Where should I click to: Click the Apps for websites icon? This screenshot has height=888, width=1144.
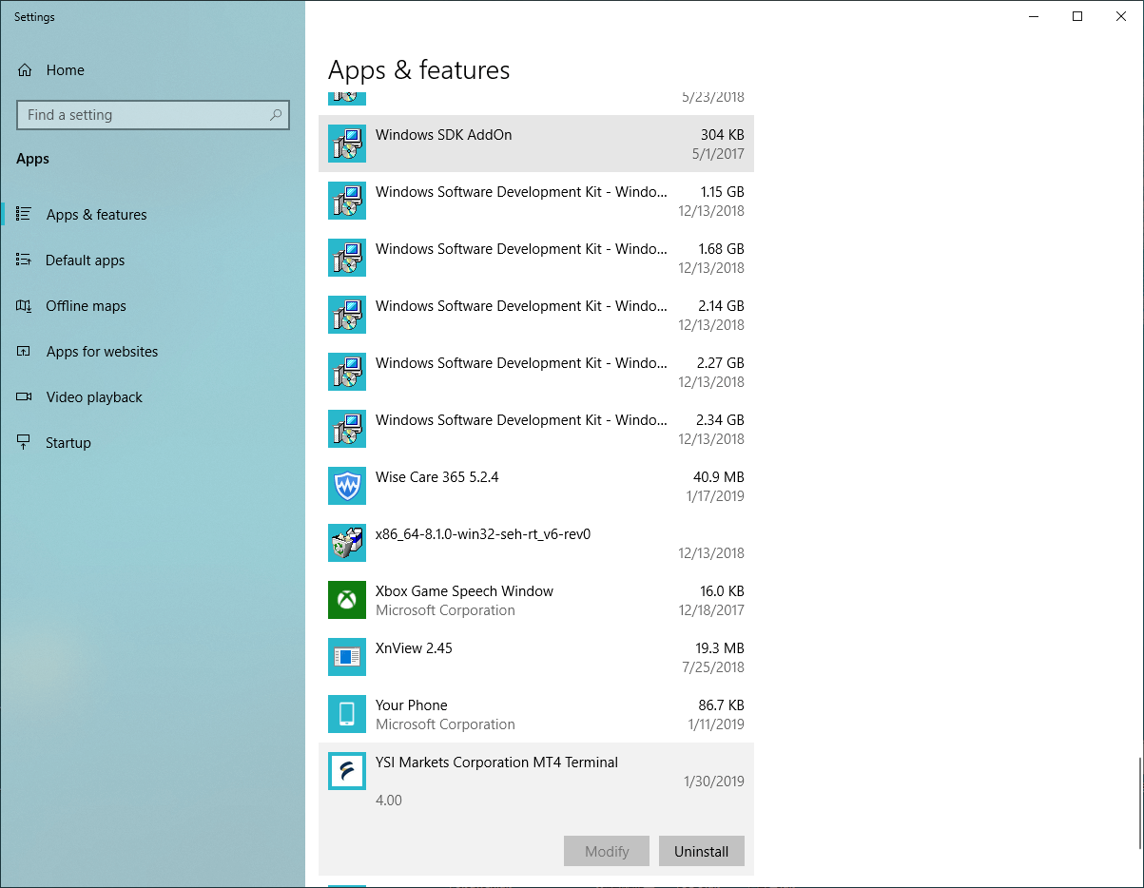25,351
